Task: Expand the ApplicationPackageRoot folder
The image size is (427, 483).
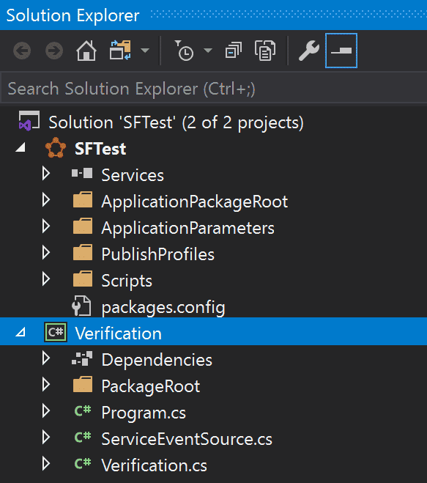Action: tap(46, 200)
